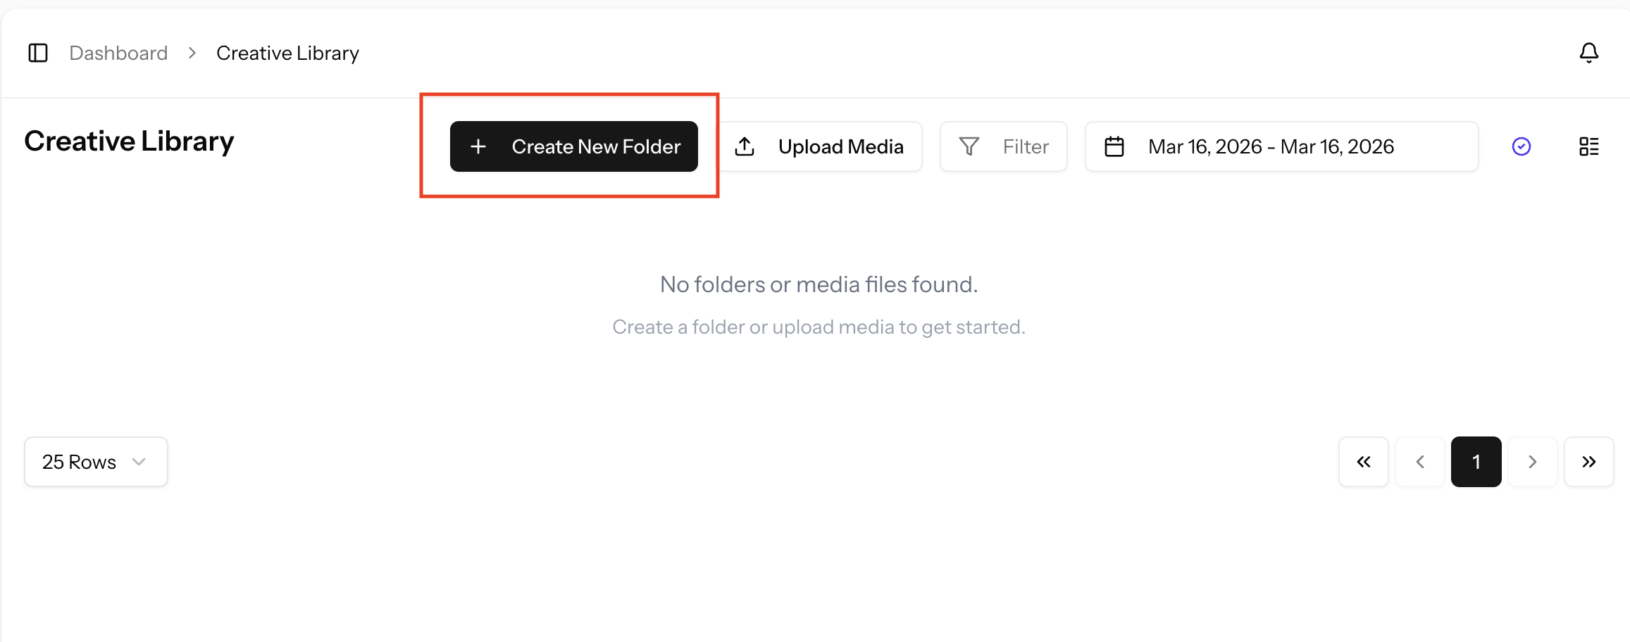Image resolution: width=1630 pixels, height=642 pixels.
Task: Click the upload icon next to Upload Media
Action: (745, 146)
